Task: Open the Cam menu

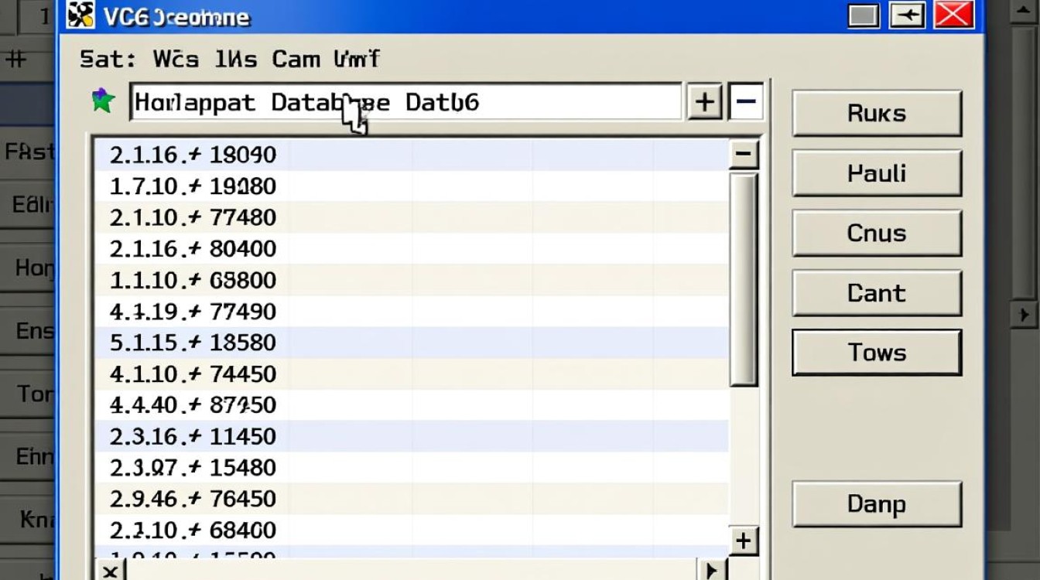Action: (296, 59)
